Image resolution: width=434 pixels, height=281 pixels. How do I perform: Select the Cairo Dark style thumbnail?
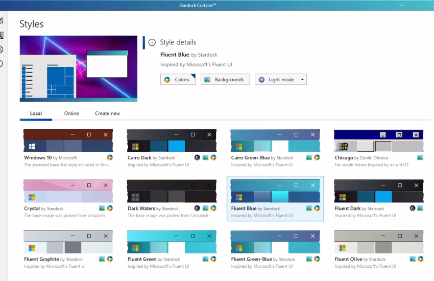172,140
